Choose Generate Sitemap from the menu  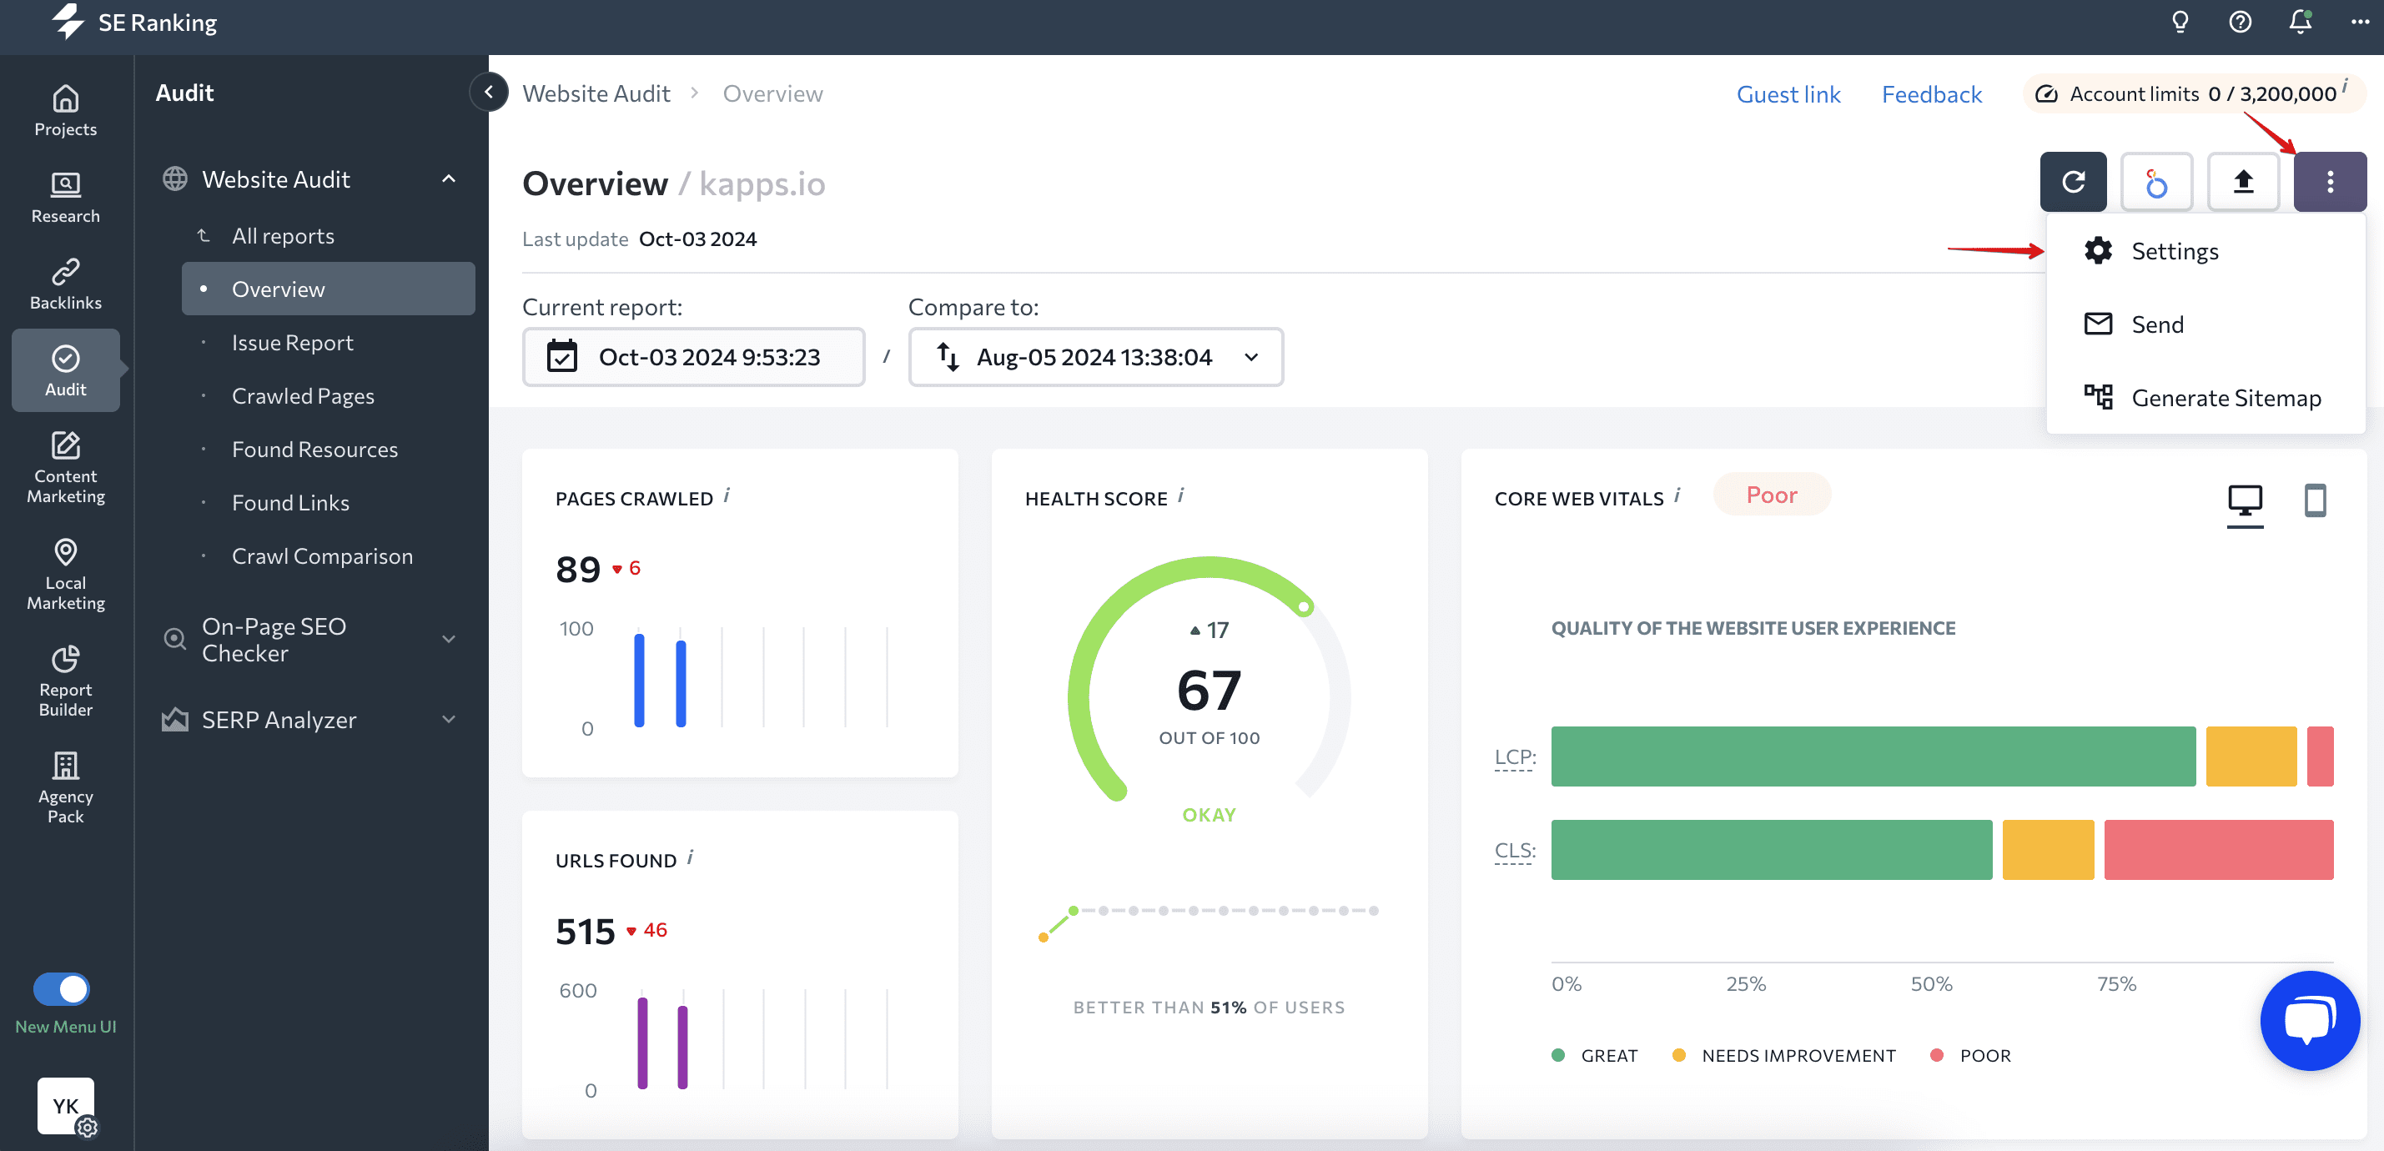(x=2206, y=397)
